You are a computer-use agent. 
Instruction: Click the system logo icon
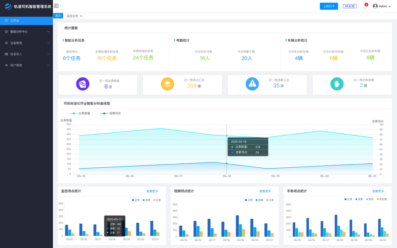[8, 7]
